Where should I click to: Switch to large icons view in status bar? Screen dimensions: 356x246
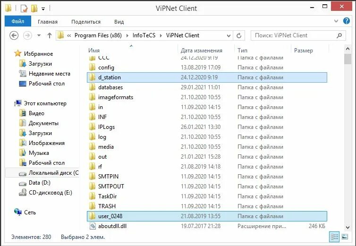[x=345, y=237]
